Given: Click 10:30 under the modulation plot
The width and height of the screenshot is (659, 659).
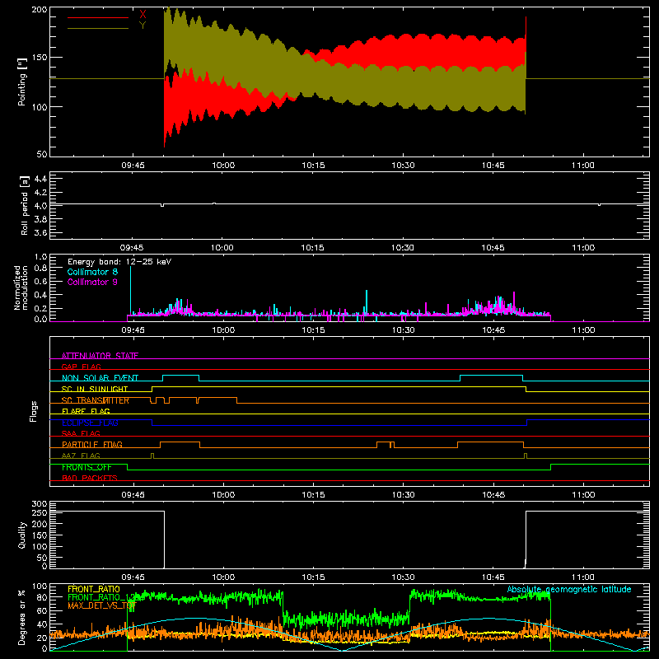Looking at the screenshot, I should pyautogui.click(x=403, y=330).
